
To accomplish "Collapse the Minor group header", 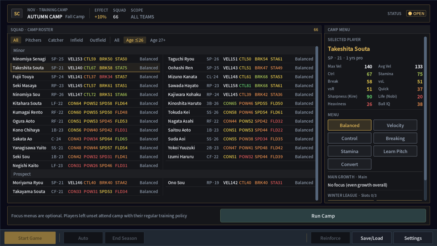I will coord(163,50).
